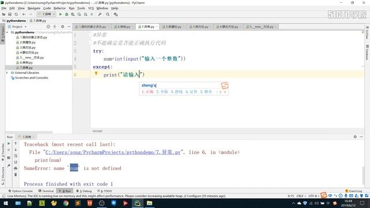Click the Up the stack trace arrow

[x=16, y=143]
